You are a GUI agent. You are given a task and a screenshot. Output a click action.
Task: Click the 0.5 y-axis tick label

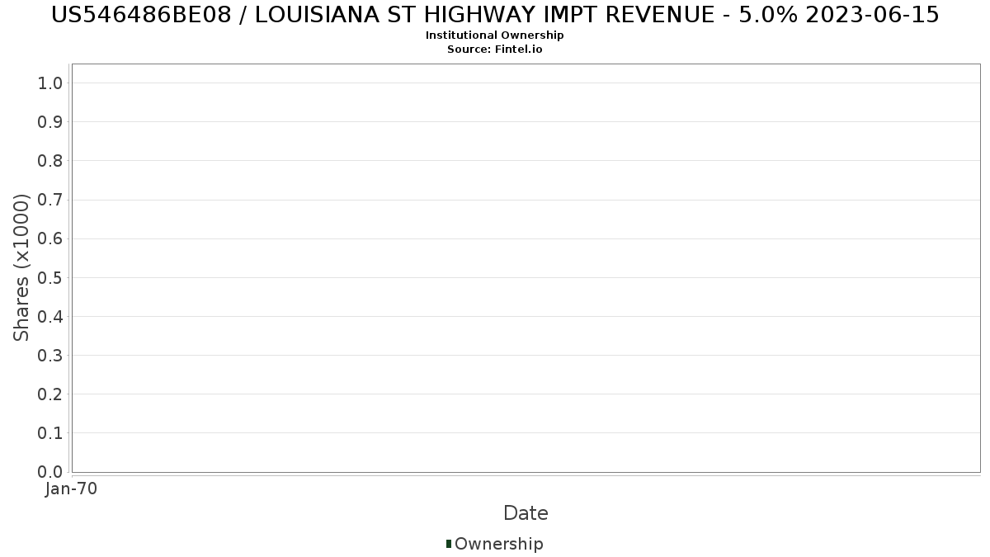(x=50, y=277)
